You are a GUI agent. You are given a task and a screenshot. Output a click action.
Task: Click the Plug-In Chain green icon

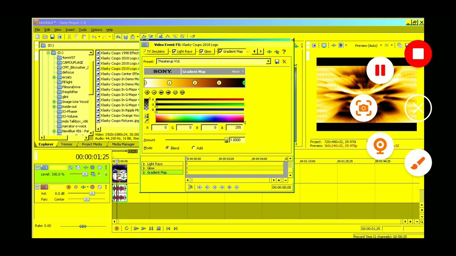269,52
